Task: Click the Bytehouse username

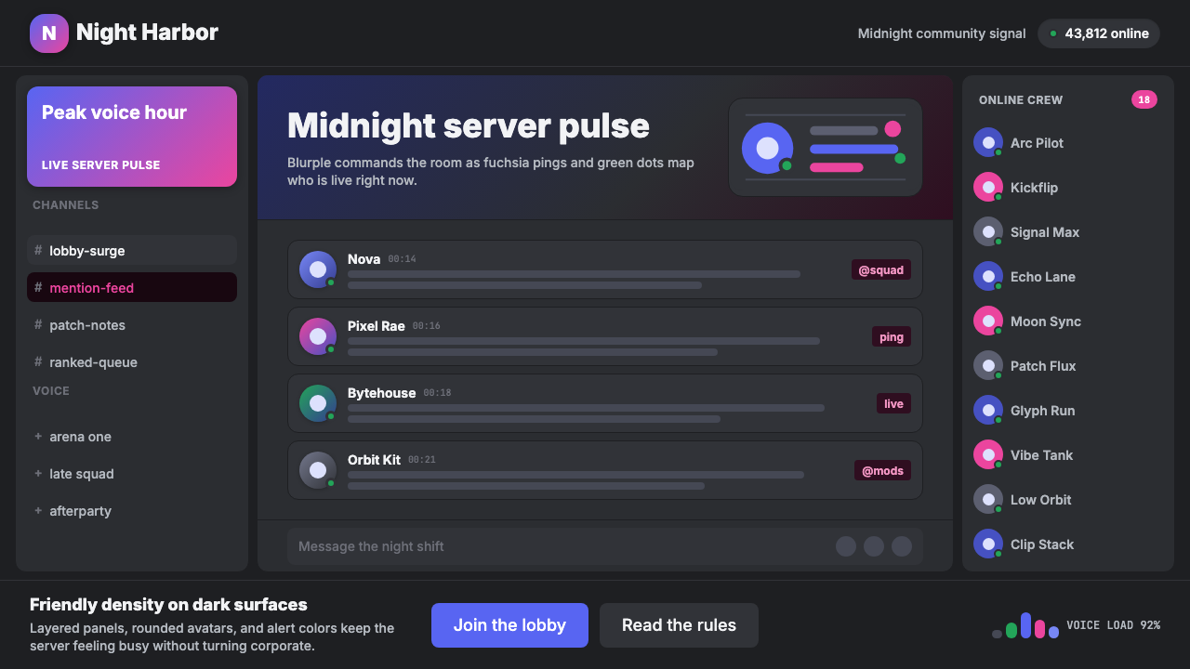Action: [x=381, y=393]
